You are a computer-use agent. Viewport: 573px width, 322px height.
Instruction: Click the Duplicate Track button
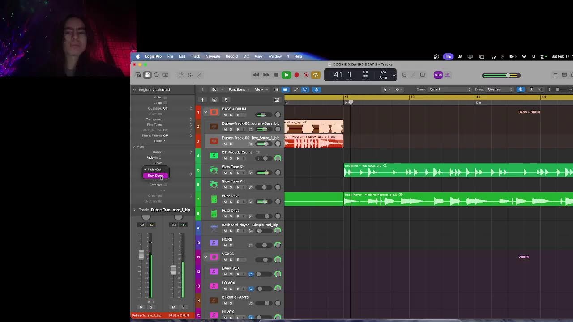[214, 100]
